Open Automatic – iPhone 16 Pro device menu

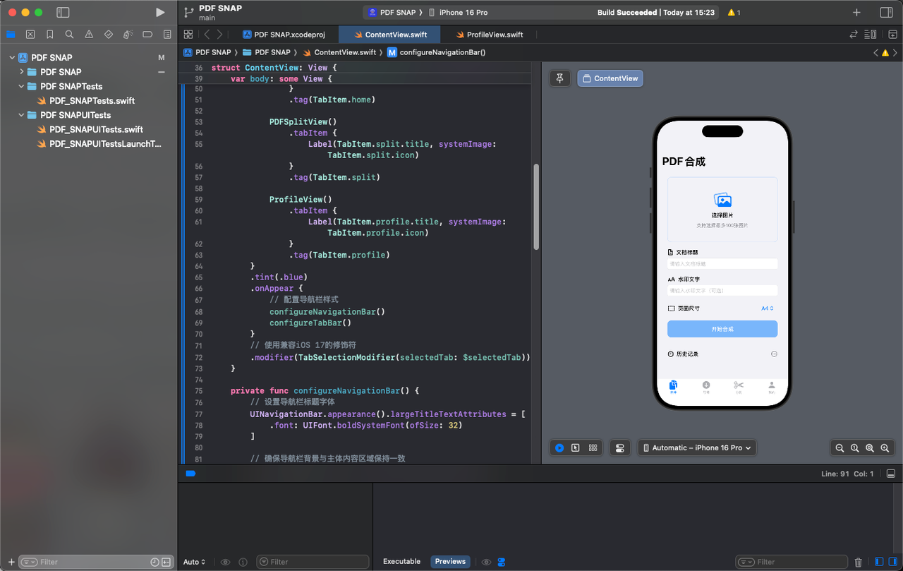click(x=697, y=447)
